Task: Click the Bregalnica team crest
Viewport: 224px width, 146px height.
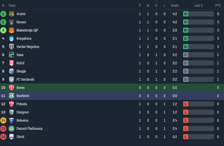Action: [x=11, y=39]
